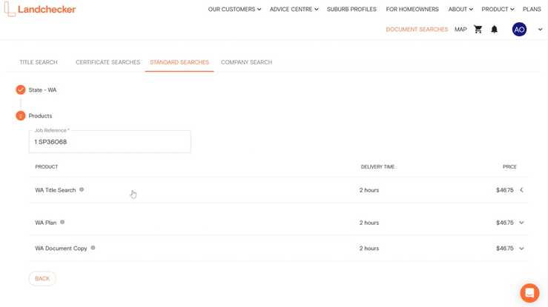Show info for WA Document Copy
Screen dimensions: 548x307
pyautogui.click(x=93, y=248)
